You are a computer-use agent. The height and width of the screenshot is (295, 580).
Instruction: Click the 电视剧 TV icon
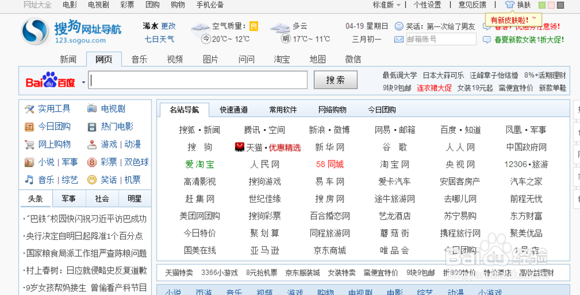tap(92, 109)
